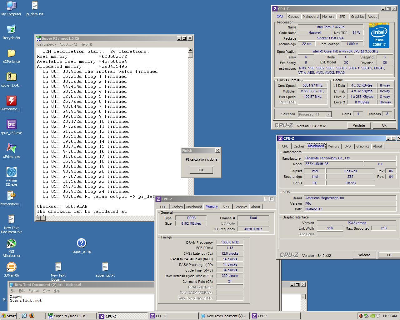Viewport: 400px width, 320px height.
Task: Click Intel Core i7 logo in CPU-Z
Action: click(379, 35)
